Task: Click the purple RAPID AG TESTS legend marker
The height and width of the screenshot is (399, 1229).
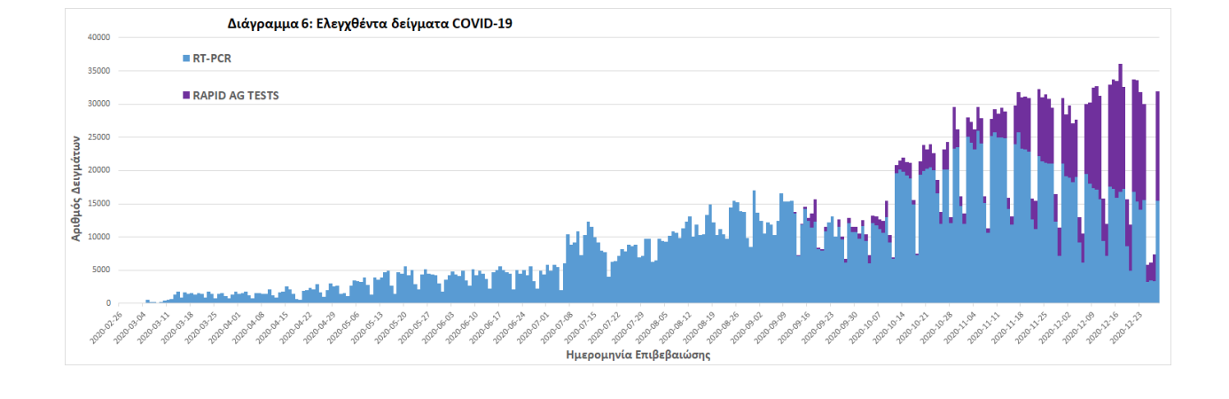Action: [185, 95]
